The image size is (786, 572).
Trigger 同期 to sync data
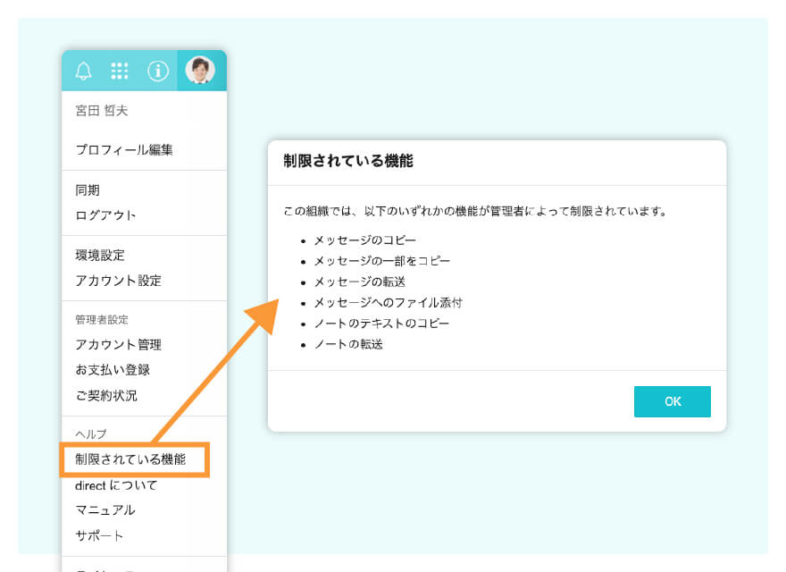pos(86,189)
